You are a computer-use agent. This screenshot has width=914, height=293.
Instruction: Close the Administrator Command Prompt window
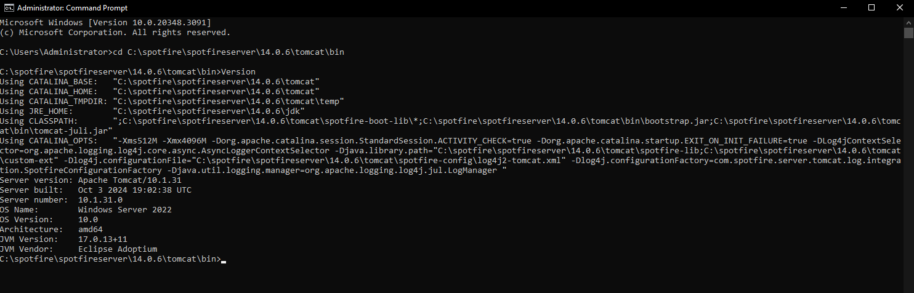[x=900, y=8]
